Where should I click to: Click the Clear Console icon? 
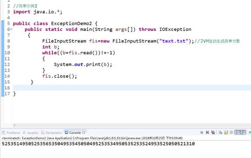click(220, 132)
